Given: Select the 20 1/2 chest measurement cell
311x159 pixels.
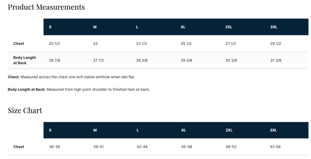Looking at the screenshot, I should 54,43.
